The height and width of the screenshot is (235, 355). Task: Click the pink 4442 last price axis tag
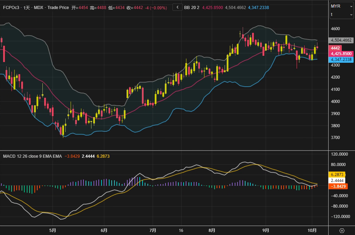point(336,48)
